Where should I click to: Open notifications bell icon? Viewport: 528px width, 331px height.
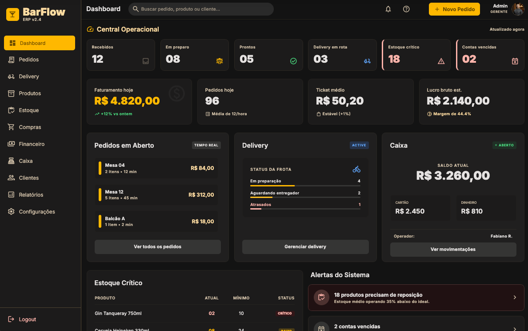[388, 9]
